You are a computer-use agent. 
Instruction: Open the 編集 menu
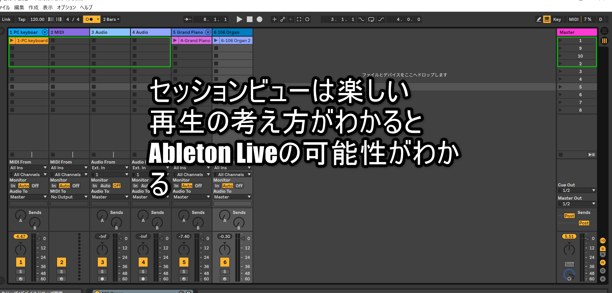[19, 7]
